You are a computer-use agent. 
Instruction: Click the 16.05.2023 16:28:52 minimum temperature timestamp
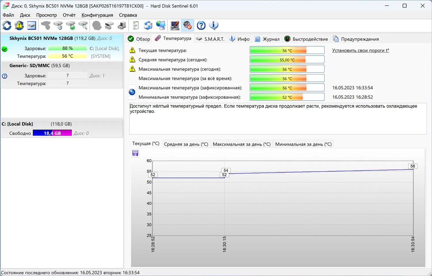(353, 97)
